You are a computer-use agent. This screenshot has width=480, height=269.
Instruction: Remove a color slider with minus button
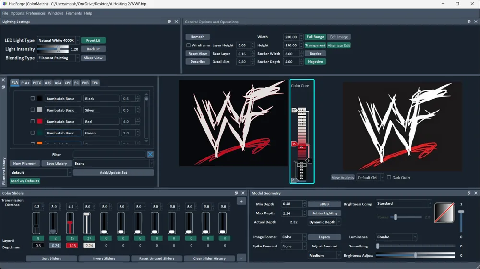241,258
